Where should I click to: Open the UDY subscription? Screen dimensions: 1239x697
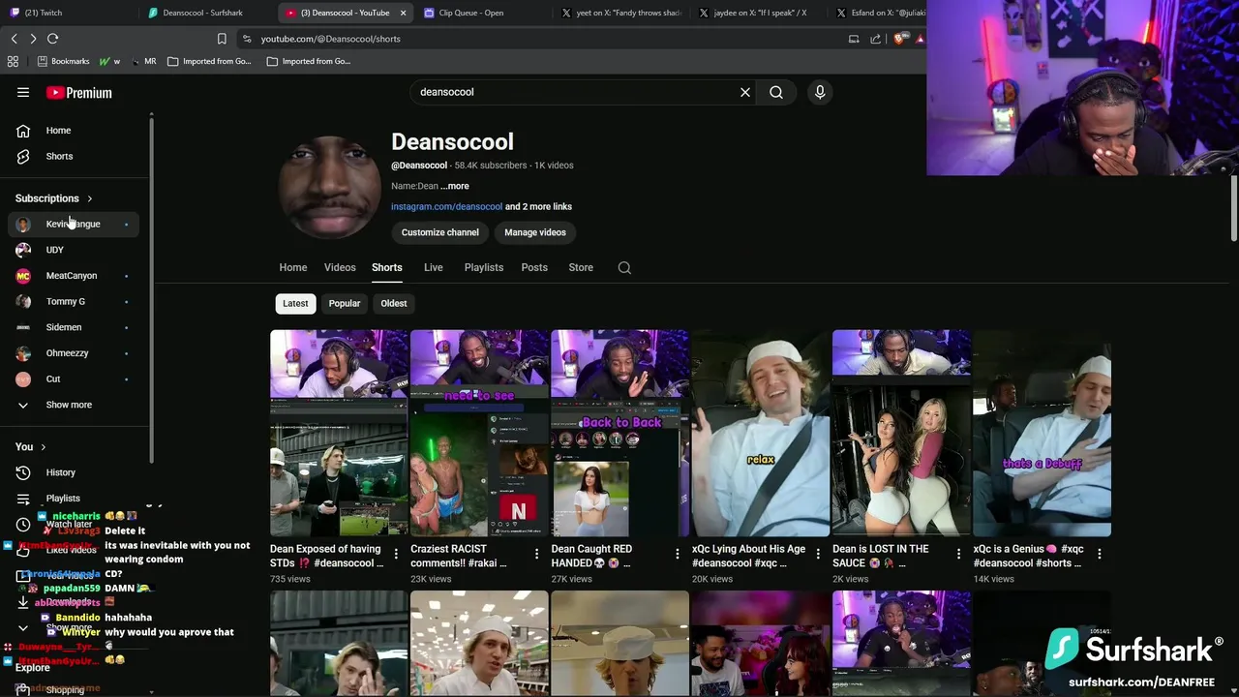(x=73, y=250)
